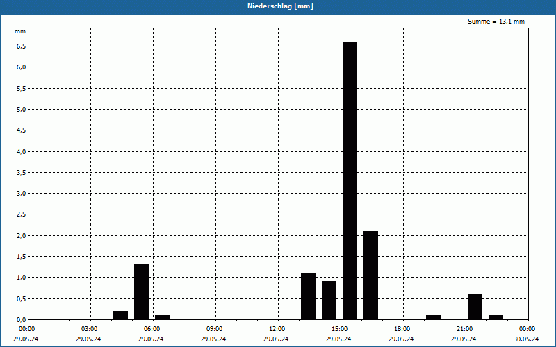Click the 18:00 time label
Screen dimensions: 556x347
(x=402, y=329)
